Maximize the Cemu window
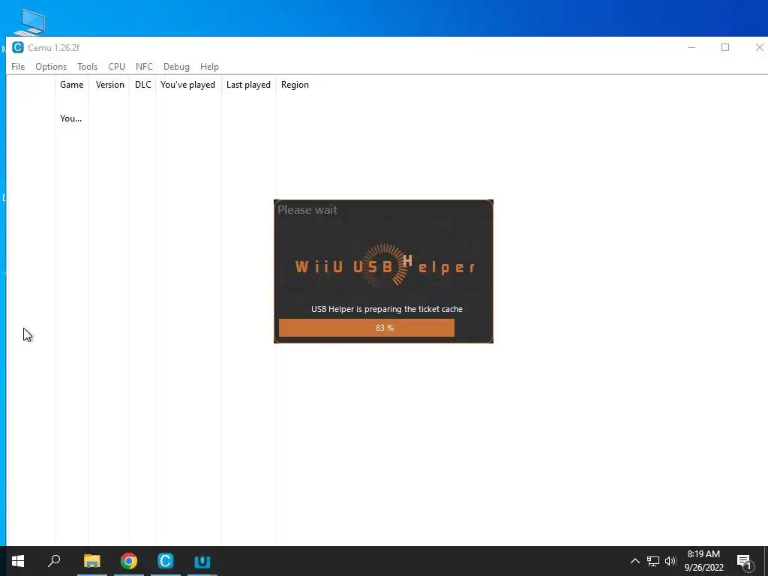 click(725, 47)
